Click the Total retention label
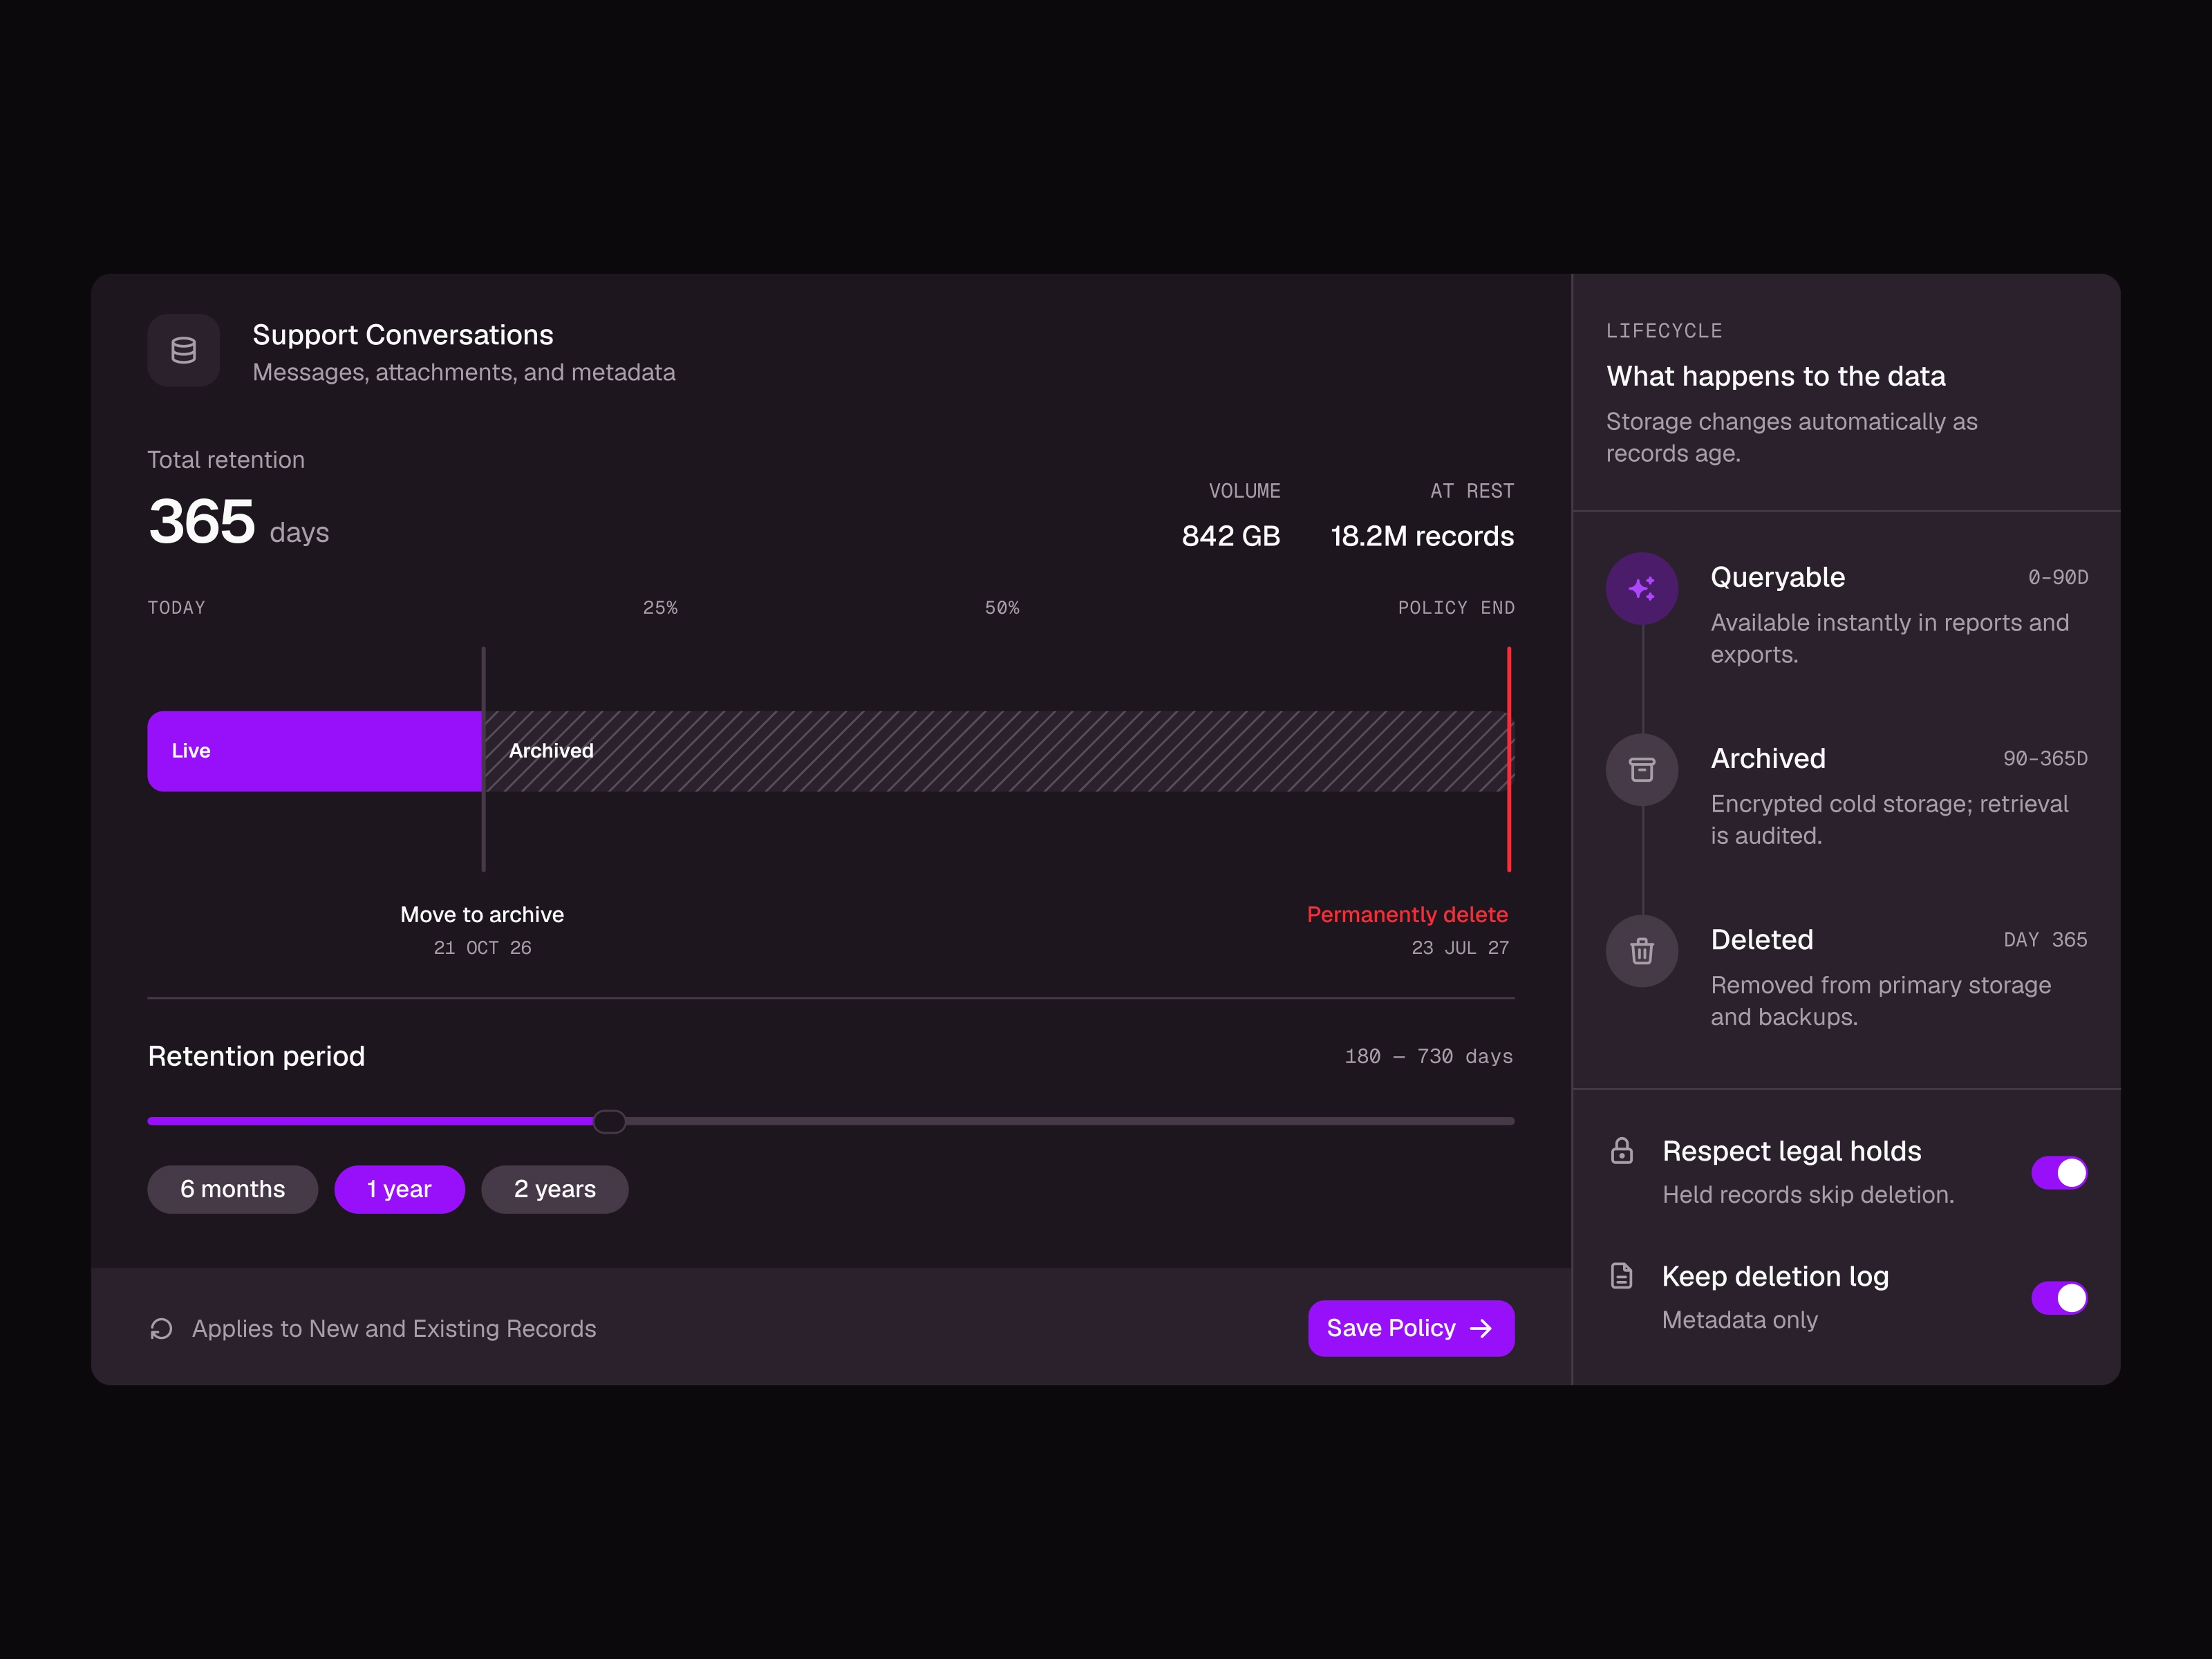Screen dimensions: 2212x1659 [x=226, y=460]
